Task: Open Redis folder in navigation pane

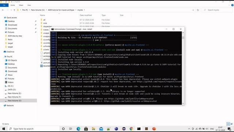Action: (x=10, y=40)
